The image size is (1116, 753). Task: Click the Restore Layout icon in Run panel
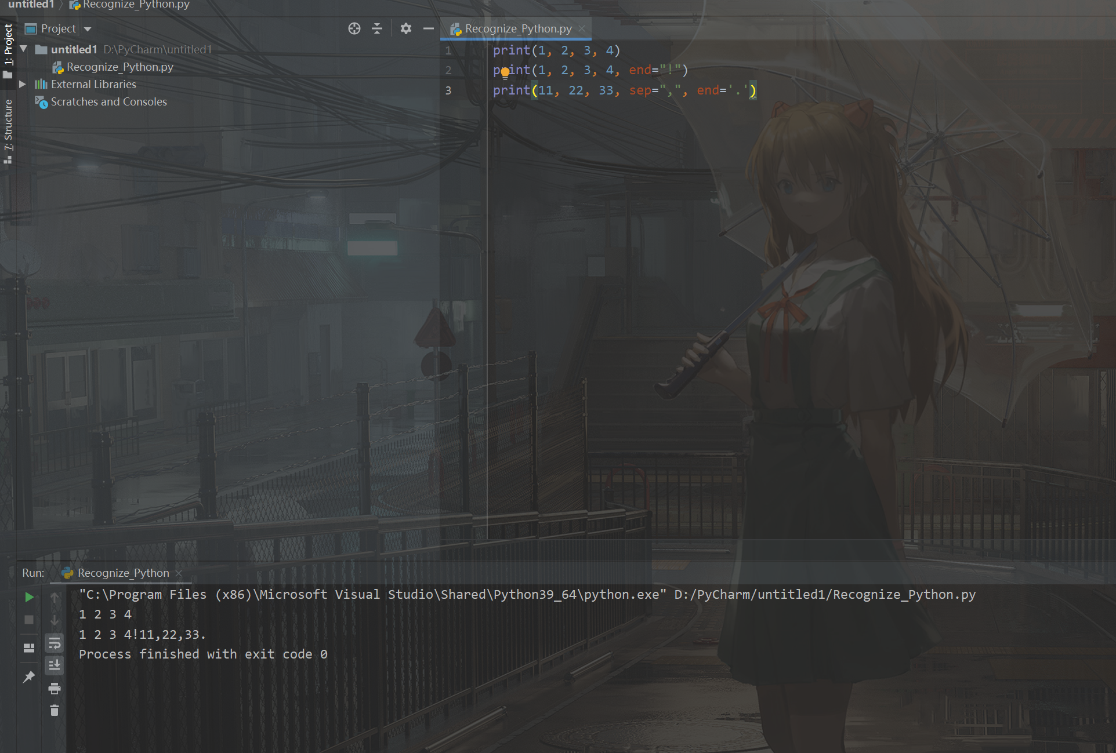[29, 647]
